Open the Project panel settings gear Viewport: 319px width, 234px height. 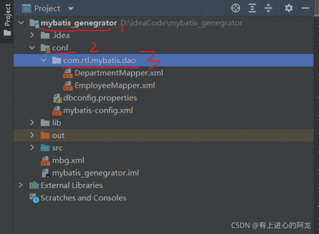click(x=289, y=8)
